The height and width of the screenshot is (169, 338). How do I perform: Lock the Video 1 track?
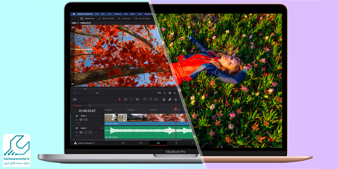click(x=77, y=120)
